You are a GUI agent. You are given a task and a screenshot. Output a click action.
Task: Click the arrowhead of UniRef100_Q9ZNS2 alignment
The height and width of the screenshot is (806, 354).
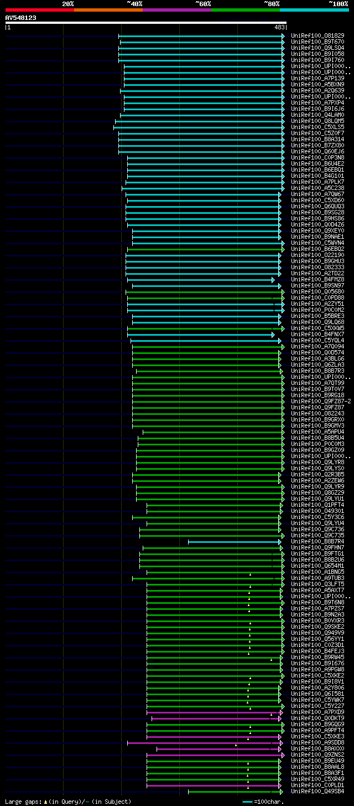pos(283,755)
